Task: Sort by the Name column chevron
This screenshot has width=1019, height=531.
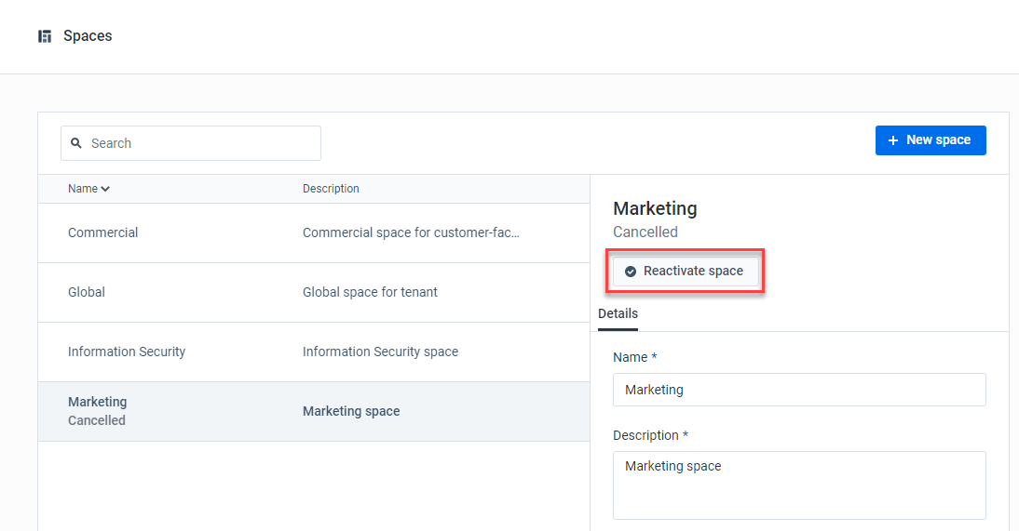Action: pyautogui.click(x=105, y=189)
